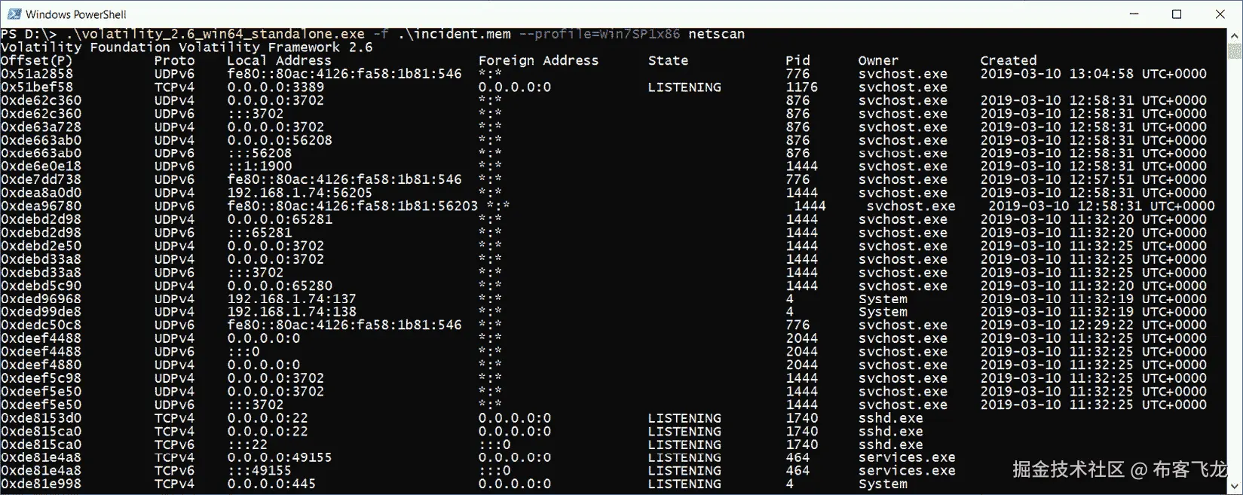Click the PowerShell icon in the title bar
1243x495 pixels.
[14, 14]
